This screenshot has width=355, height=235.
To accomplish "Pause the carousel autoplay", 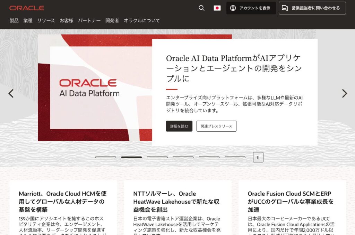I will pyautogui.click(x=258, y=157).
